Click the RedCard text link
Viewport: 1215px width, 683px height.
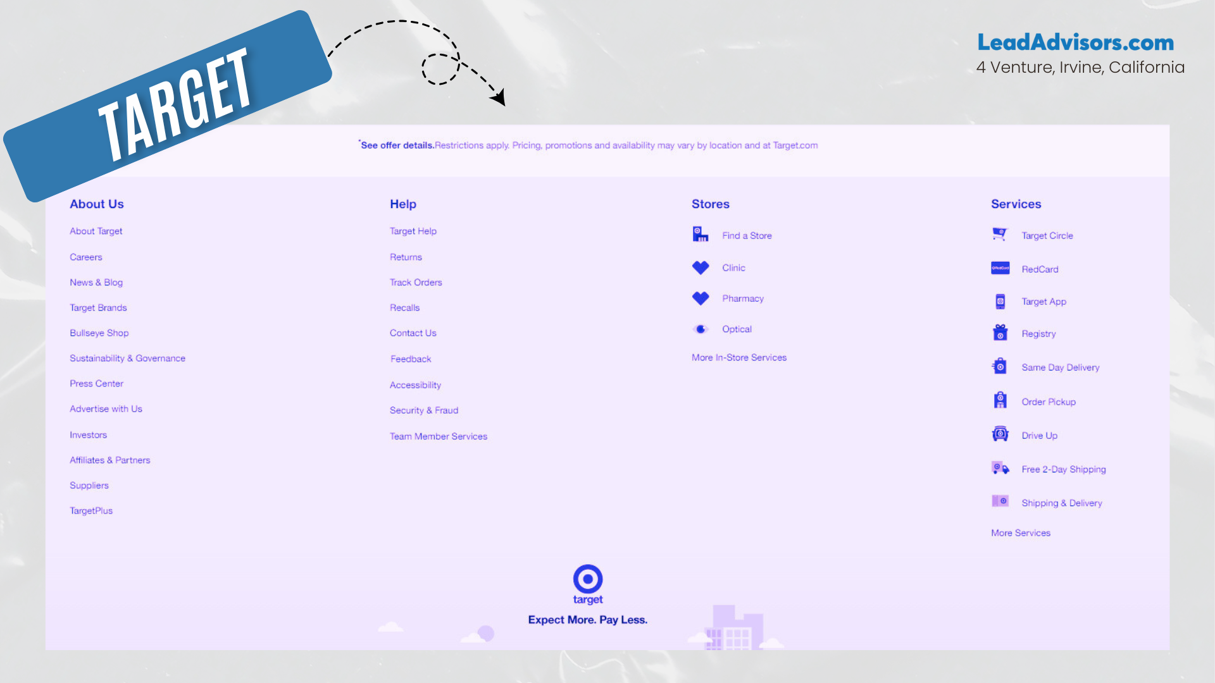pyautogui.click(x=1040, y=269)
